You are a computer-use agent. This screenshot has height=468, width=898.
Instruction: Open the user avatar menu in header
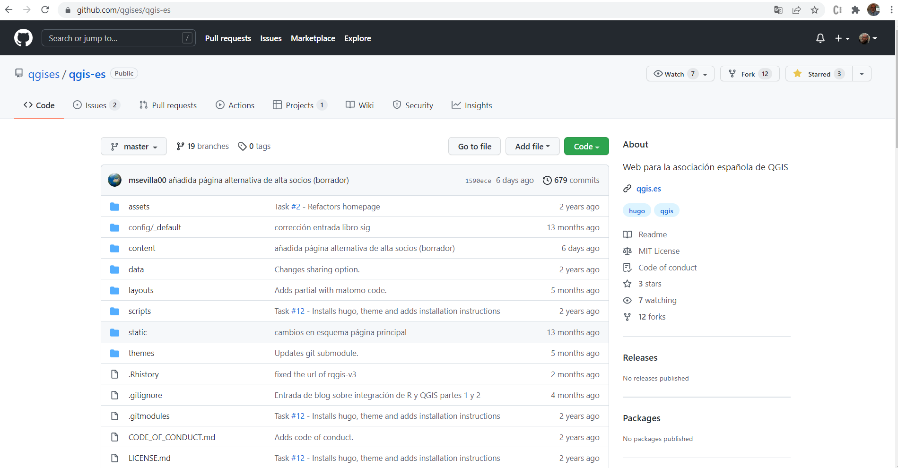coord(868,38)
